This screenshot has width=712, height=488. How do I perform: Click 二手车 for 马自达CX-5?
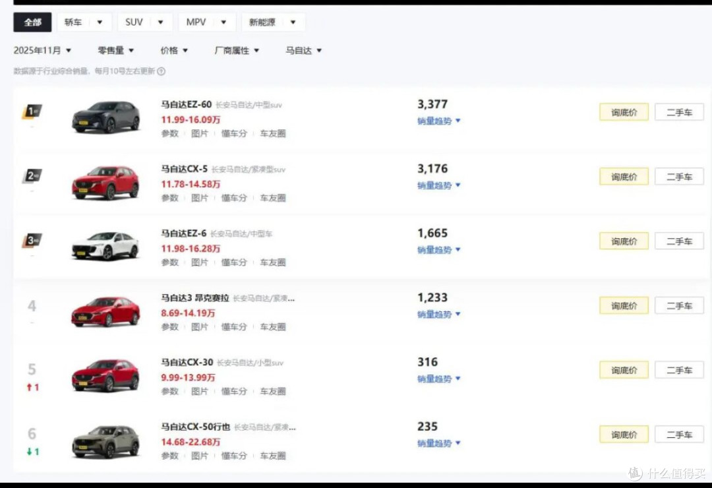click(x=679, y=177)
